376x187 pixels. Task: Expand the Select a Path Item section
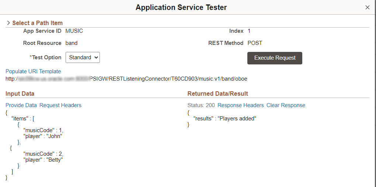(8, 23)
